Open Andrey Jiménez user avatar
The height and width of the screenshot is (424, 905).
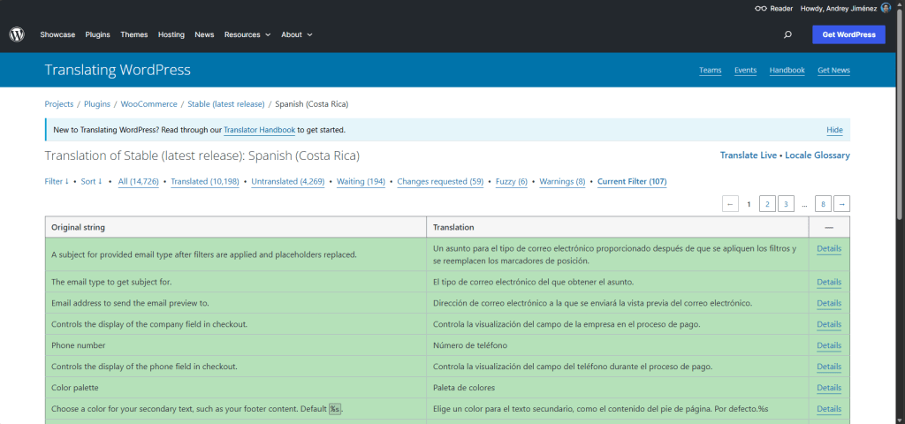886,8
